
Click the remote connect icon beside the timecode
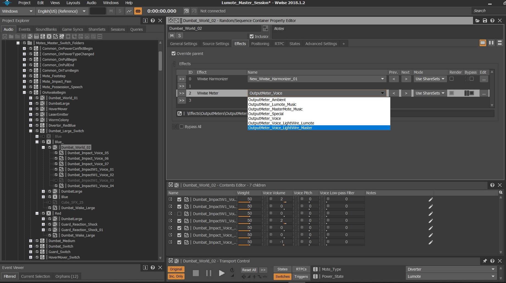click(186, 11)
